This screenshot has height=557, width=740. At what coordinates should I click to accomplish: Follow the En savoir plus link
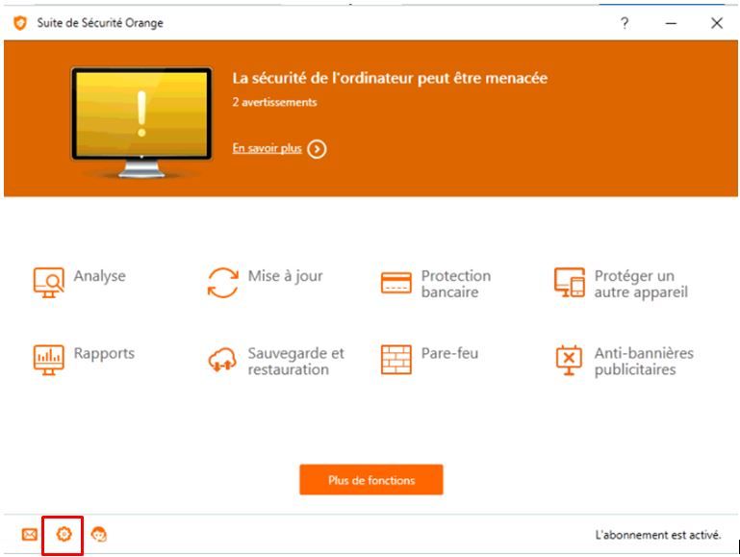(x=267, y=148)
